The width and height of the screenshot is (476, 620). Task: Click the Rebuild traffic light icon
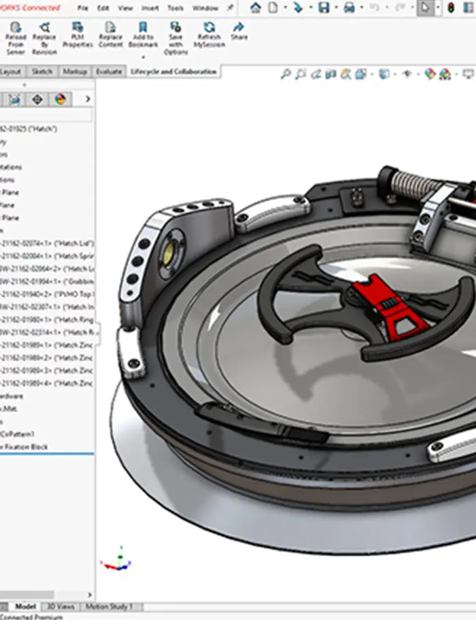pos(451,7)
